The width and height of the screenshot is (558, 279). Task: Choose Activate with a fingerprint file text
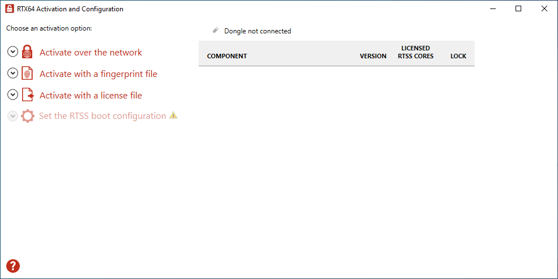point(98,74)
